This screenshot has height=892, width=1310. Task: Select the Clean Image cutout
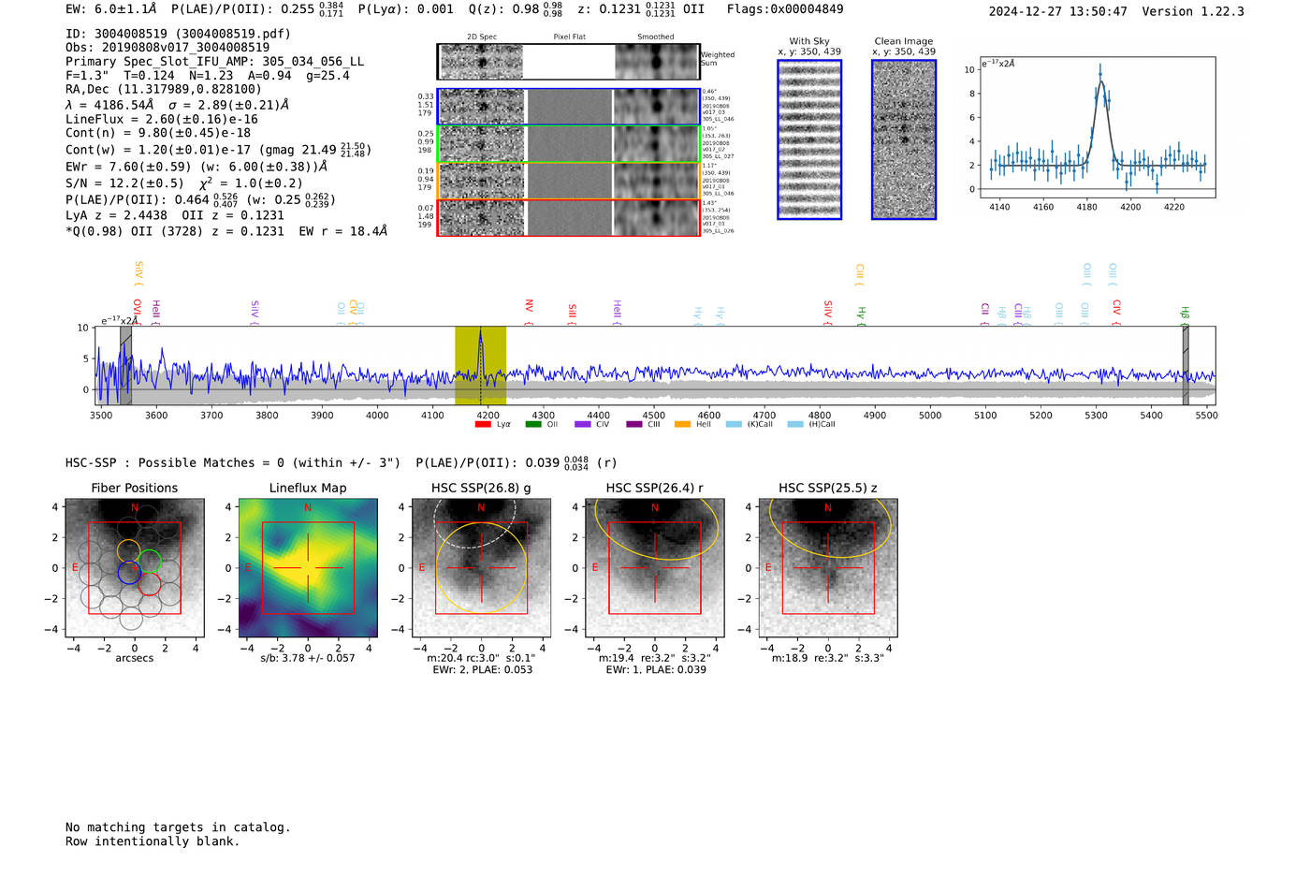point(904,139)
